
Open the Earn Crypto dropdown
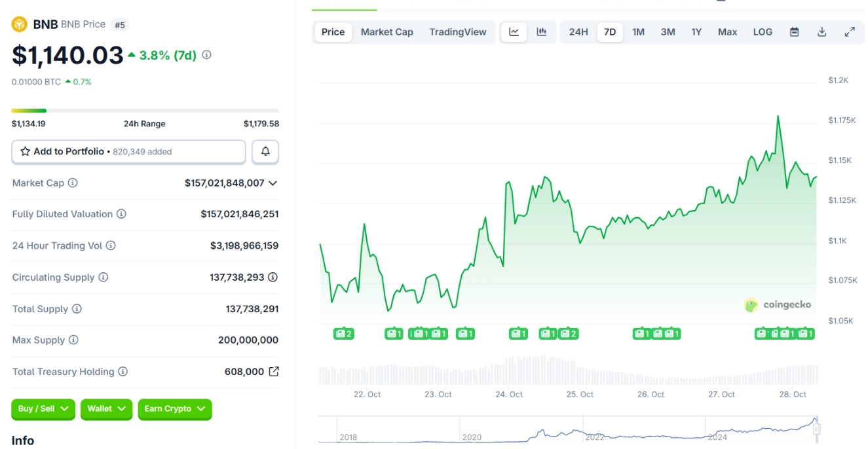[x=174, y=409]
